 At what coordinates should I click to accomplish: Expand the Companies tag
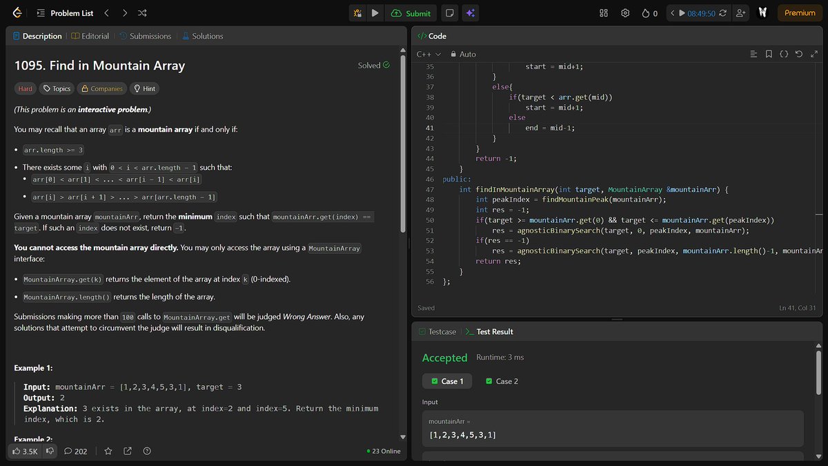(101, 88)
